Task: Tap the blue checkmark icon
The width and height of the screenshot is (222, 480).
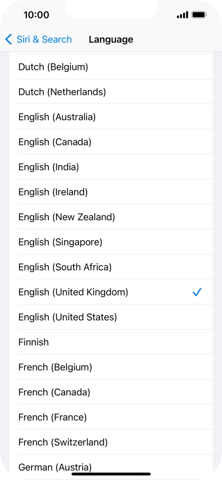Action: click(x=197, y=292)
